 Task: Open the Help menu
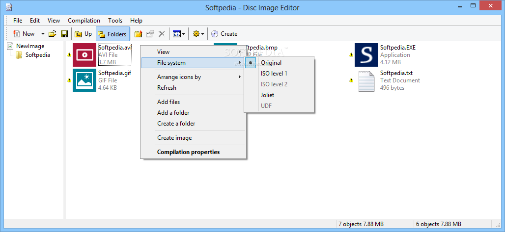click(x=136, y=21)
